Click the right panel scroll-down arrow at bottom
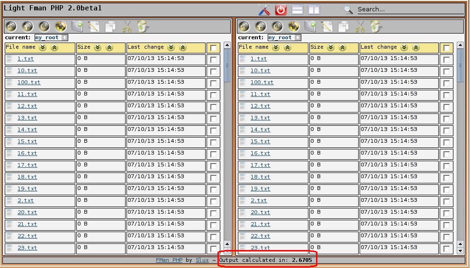Image resolution: width=470 pixels, height=268 pixels. (460, 251)
